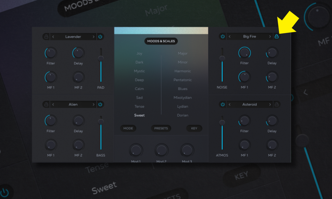The height and width of the screenshot is (199, 332).
Task: Toggle power for the Lavender pad layer
Action: (x=100, y=37)
